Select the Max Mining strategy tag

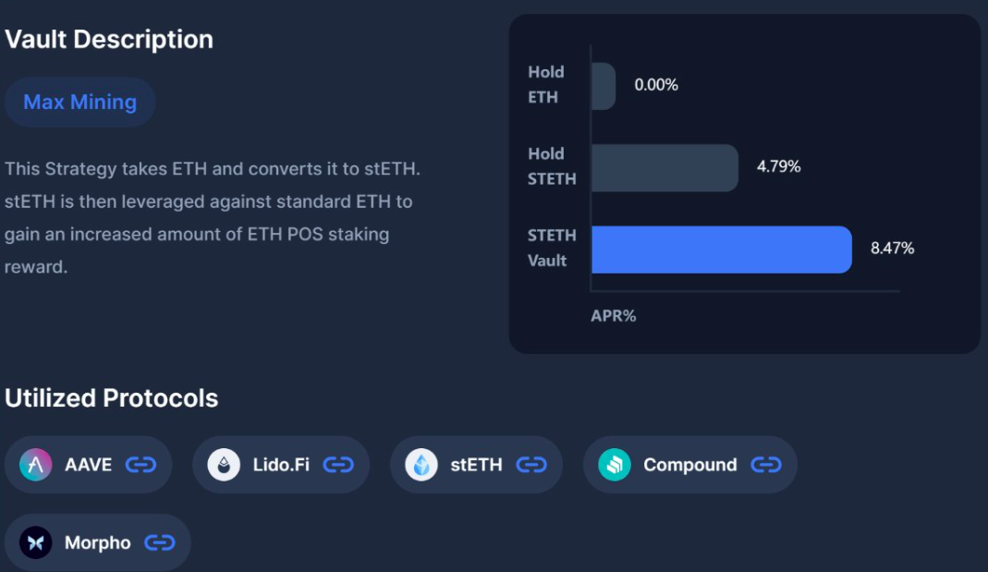(79, 103)
